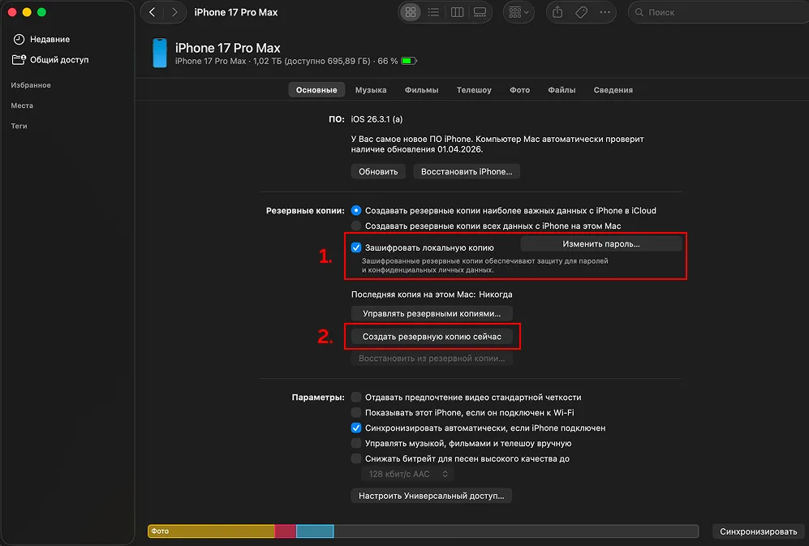Go back with the left chevron
Image resolution: width=809 pixels, height=546 pixels.
pos(153,12)
